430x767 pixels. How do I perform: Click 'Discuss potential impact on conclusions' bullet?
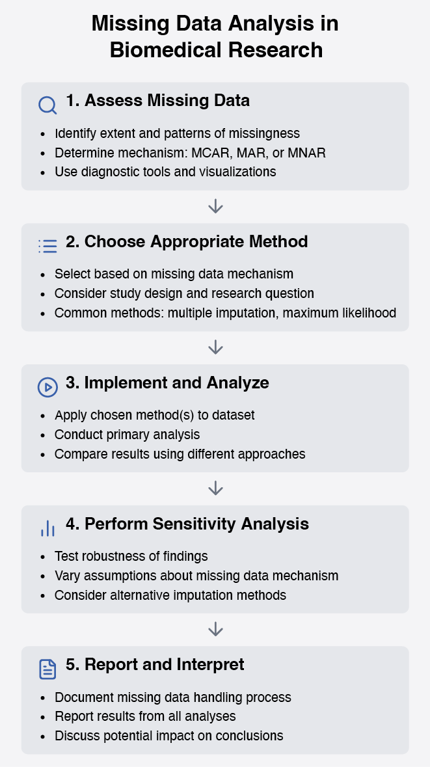pyautogui.click(x=168, y=736)
